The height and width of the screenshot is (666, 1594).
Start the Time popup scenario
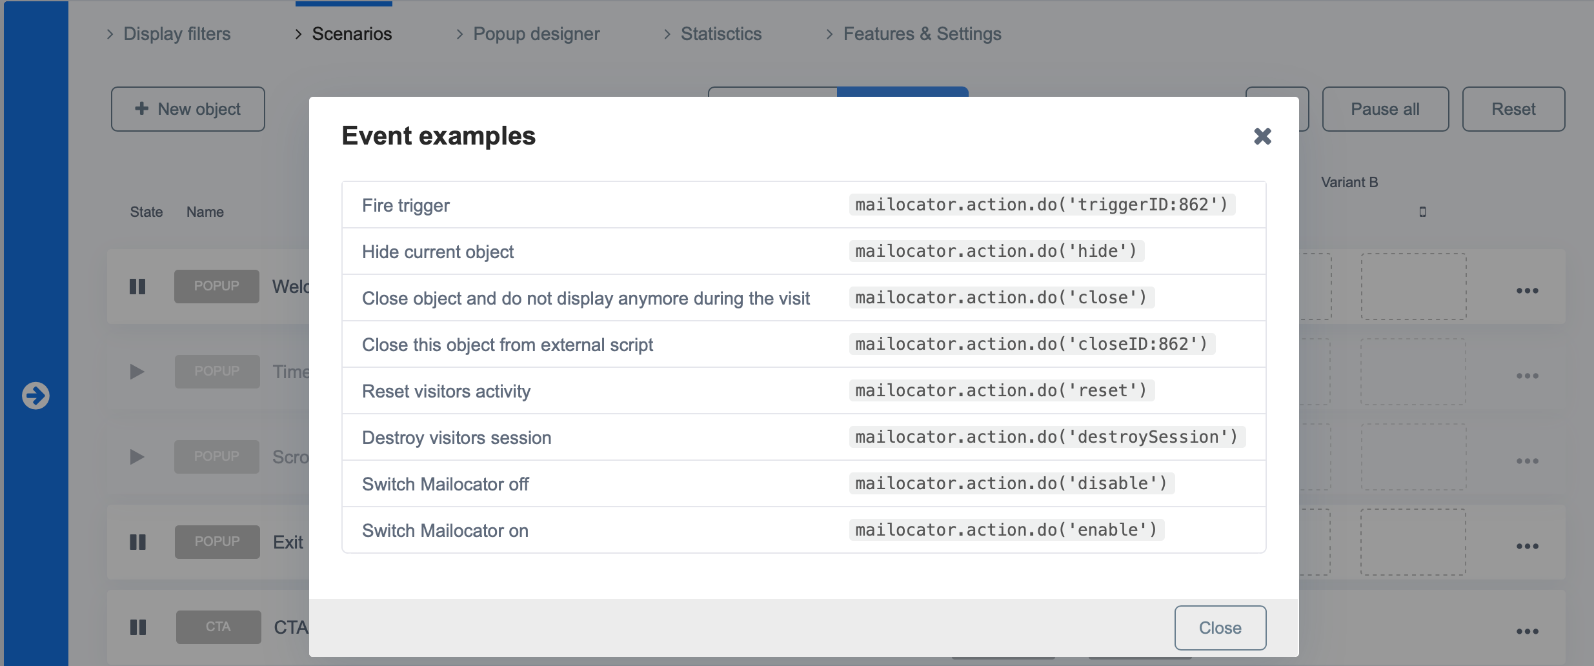tap(137, 372)
